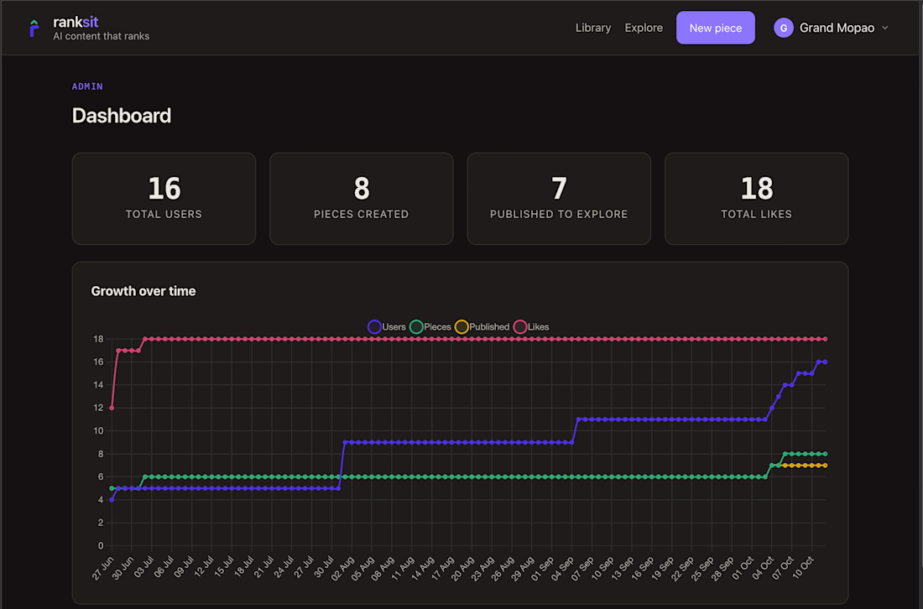Viewport: 923px width, 609px height.
Task: Click the New piece button
Action: click(715, 28)
